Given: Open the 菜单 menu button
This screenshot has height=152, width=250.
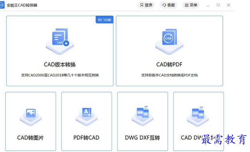Looking at the screenshot, I should (191, 5).
